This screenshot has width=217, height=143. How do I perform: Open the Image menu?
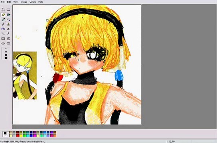[24, 2]
